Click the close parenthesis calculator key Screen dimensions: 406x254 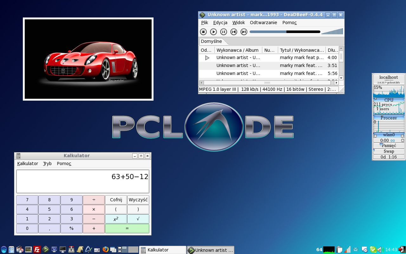click(x=138, y=209)
